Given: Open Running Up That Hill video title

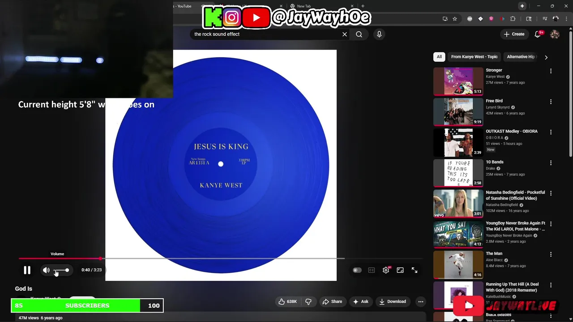Looking at the screenshot, I should 512,287.
